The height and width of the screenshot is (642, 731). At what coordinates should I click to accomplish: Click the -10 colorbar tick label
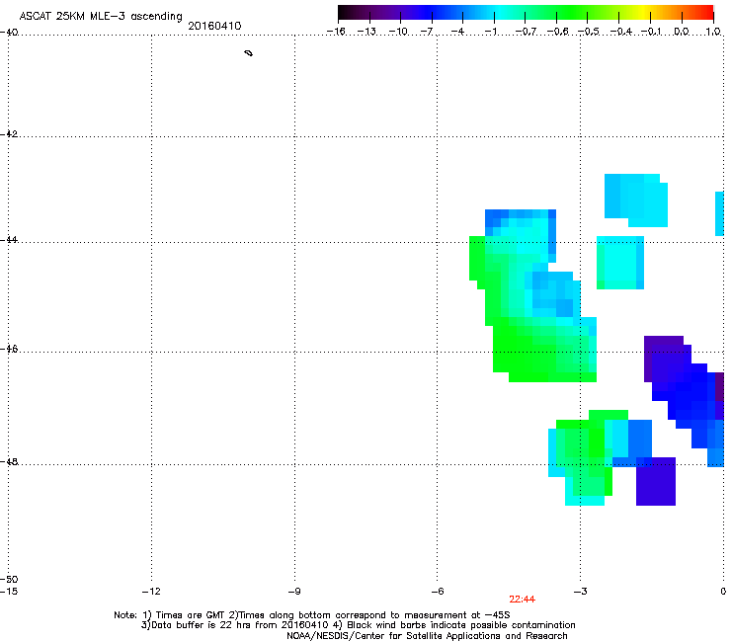coord(398,32)
